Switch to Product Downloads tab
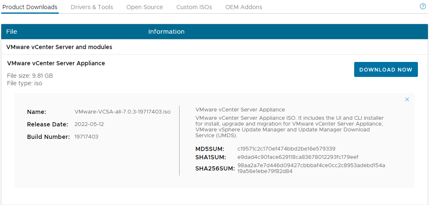Screen dimensions: 430x205 click(x=30, y=7)
